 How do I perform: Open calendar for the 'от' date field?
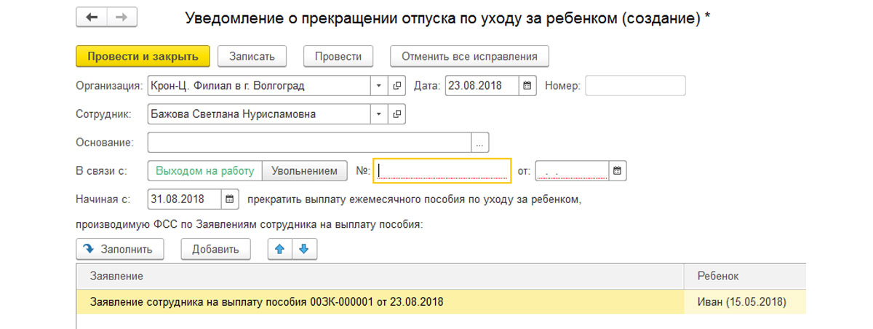[x=617, y=171]
